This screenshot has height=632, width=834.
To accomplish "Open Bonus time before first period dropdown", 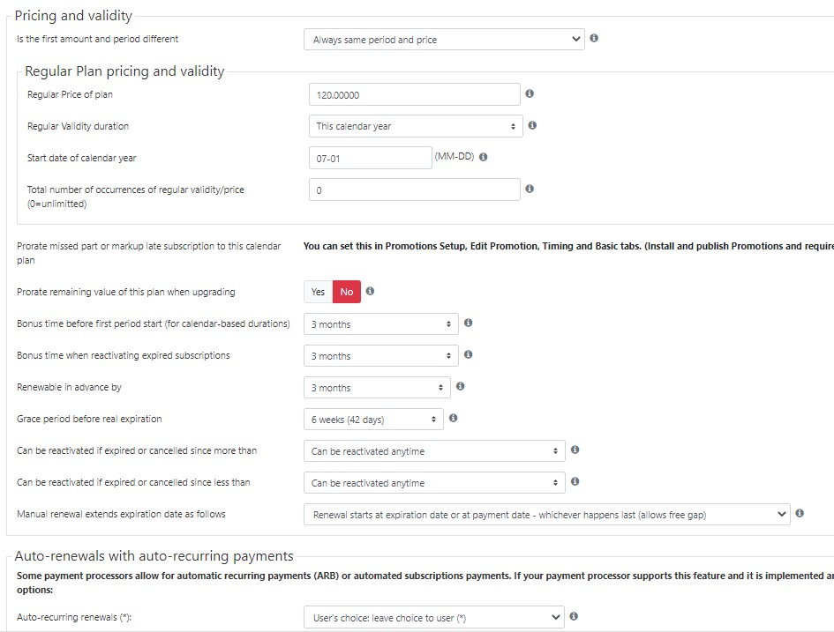I will click(x=381, y=324).
